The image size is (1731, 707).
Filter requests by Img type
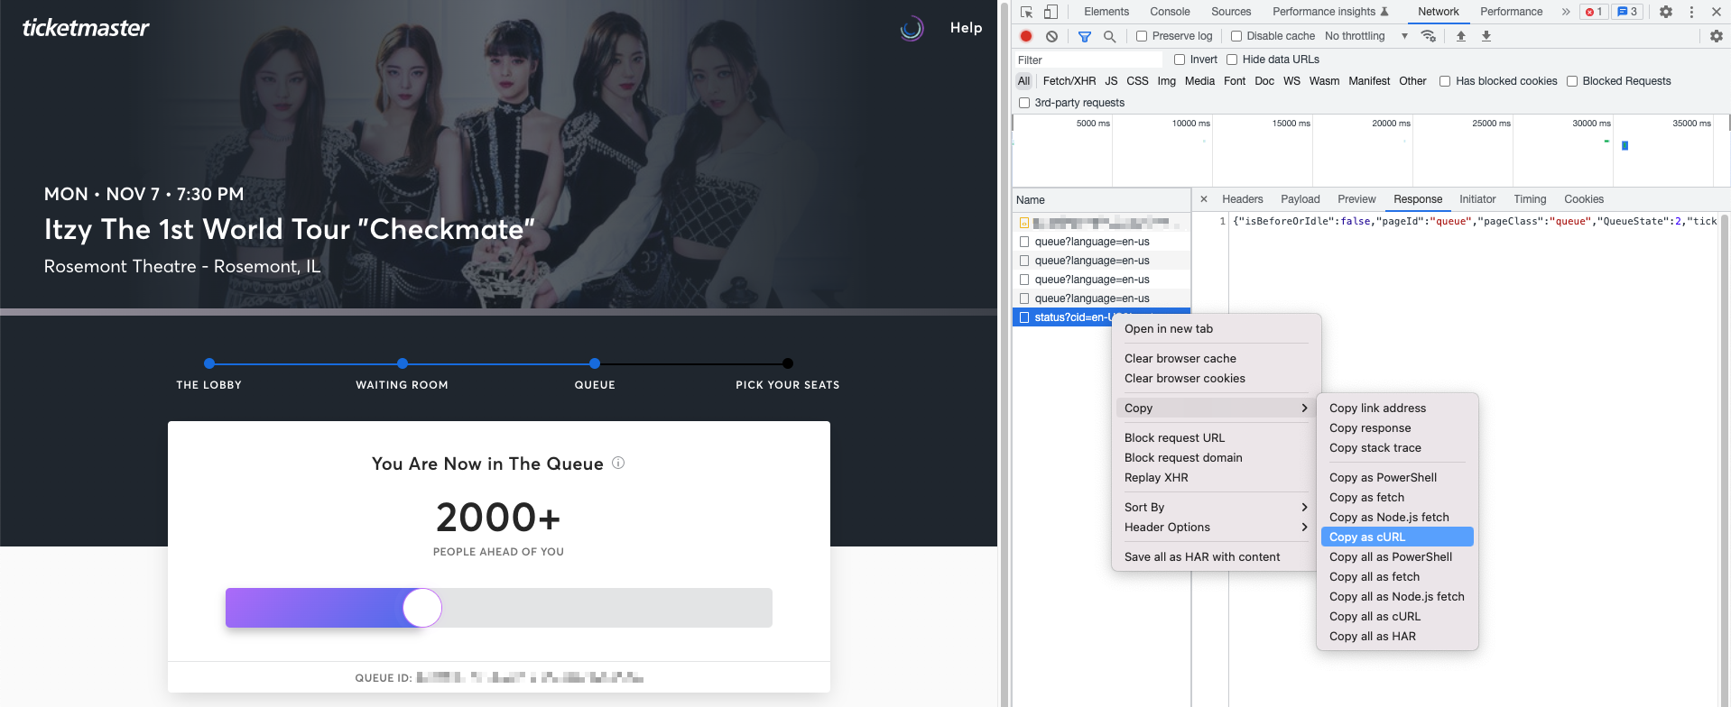[1167, 81]
